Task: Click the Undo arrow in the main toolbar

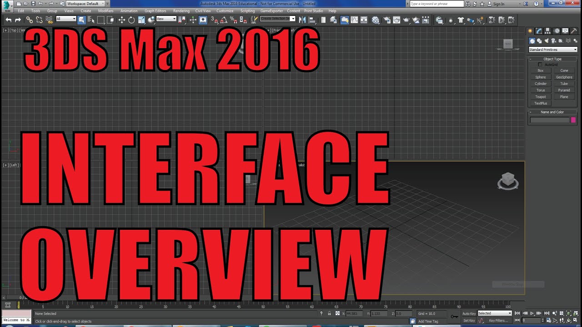Action: (x=9, y=20)
